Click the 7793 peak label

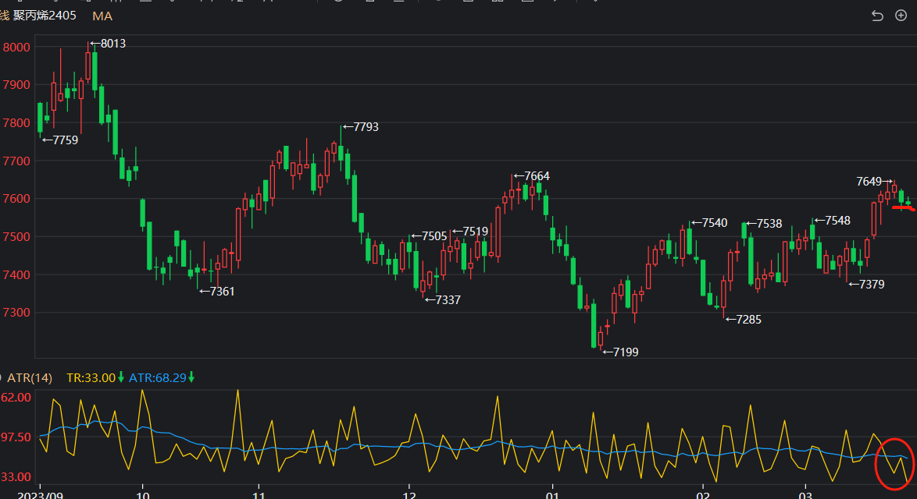pos(366,127)
